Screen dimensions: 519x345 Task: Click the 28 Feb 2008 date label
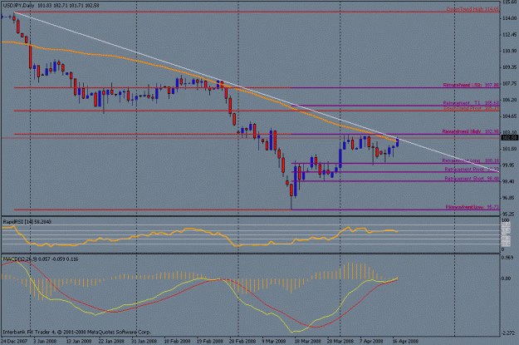242,341
